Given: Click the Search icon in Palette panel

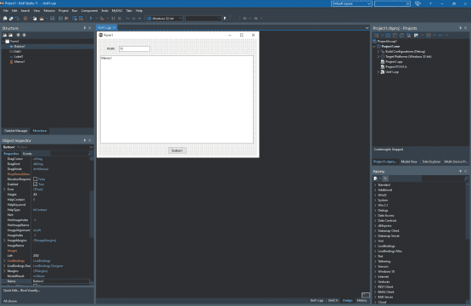Looking at the screenshot, I should pyautogui.click(x=466, y=178).
